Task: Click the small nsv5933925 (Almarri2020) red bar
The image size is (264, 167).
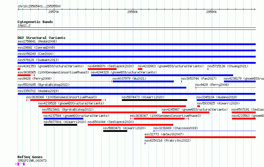Action: click(x=198, y=106)
